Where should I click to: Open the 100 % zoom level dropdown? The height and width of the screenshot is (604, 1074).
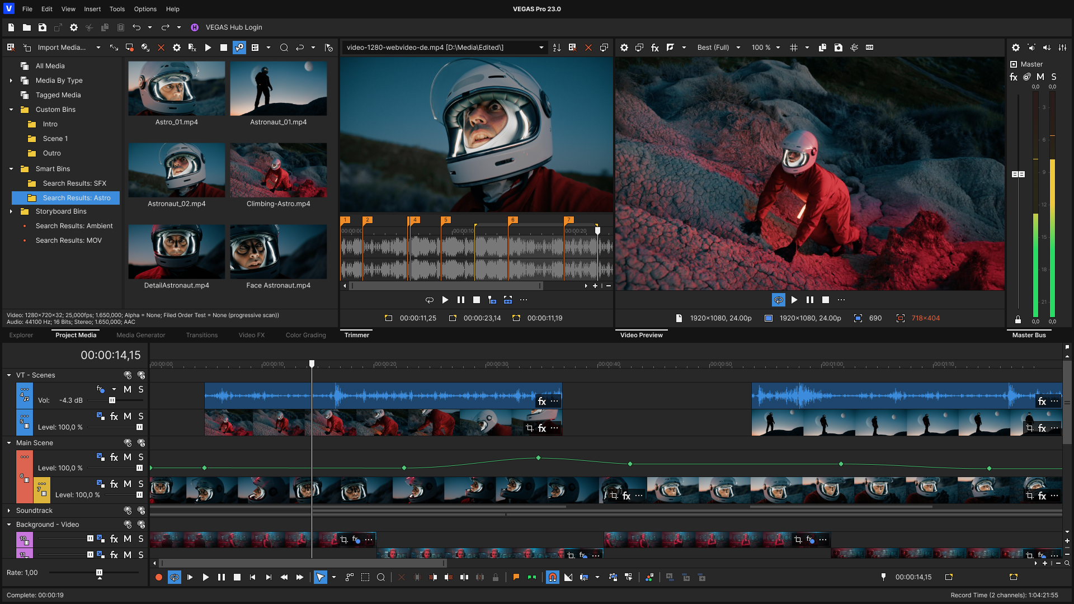[764, 48]
